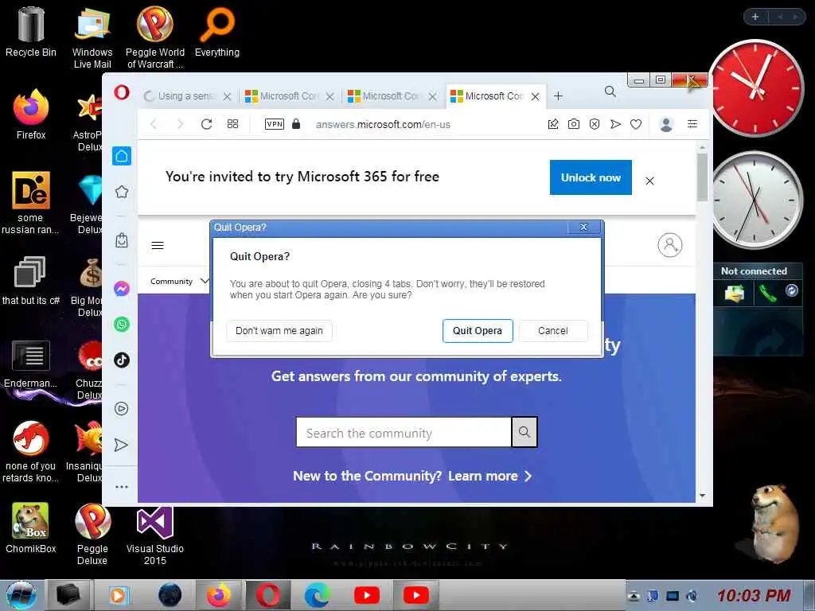Open the page hamburger menu
The width and height of the screenshot is (815, 611).
pyautogui.click(x=158, y=245)
